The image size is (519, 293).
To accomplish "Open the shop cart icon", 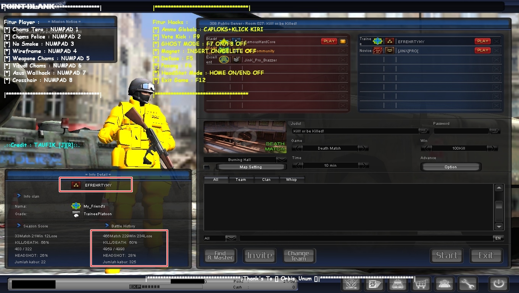I will pyautogui.click(x=421, y=284).
